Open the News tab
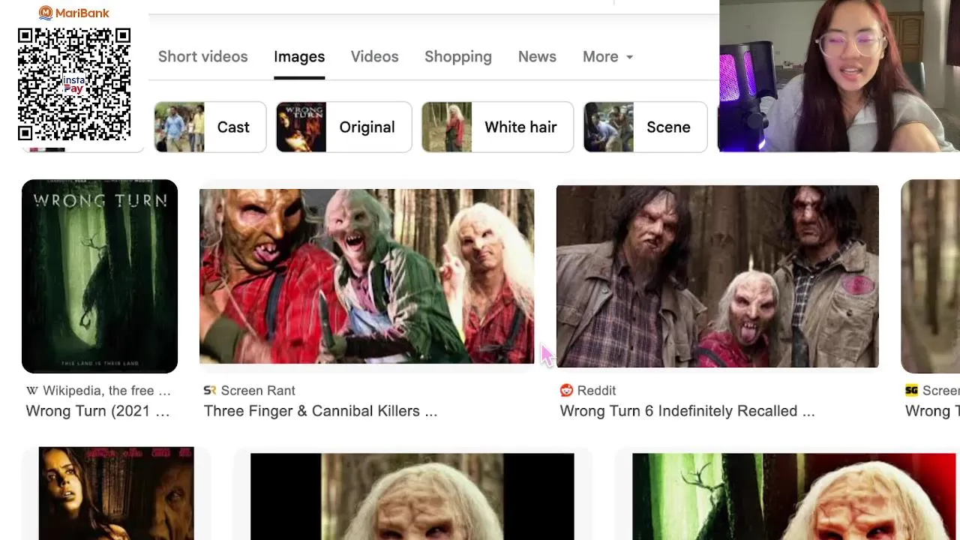Screen dimensions: 960x540 [537, 57]
